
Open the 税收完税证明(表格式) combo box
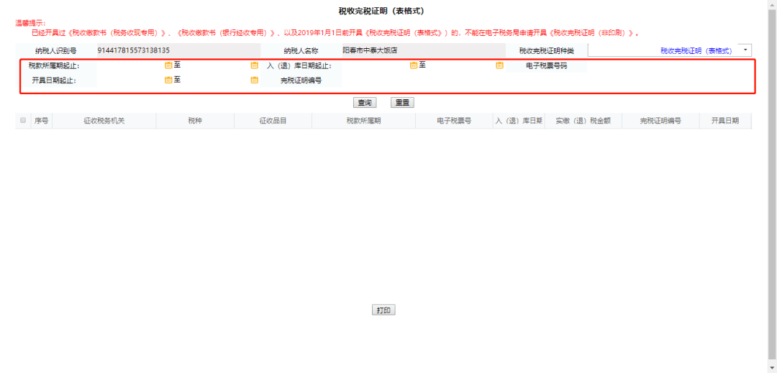click(670, 50)
